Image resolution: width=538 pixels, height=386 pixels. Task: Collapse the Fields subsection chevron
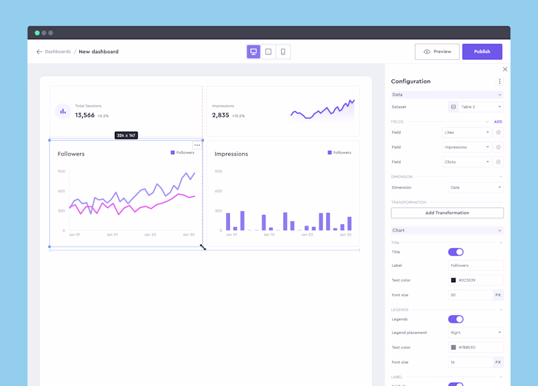click(487, 122)
